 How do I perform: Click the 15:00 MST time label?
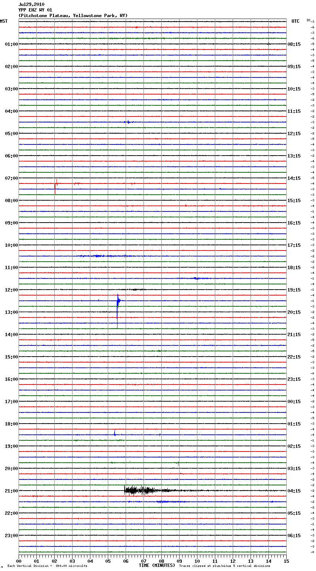[12, 357]
